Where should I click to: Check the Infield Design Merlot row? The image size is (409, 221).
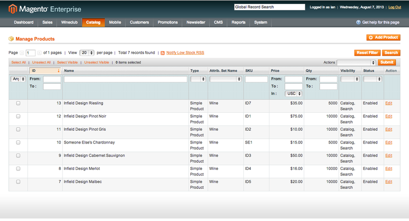pyautogui.click(x=18, y=168)
